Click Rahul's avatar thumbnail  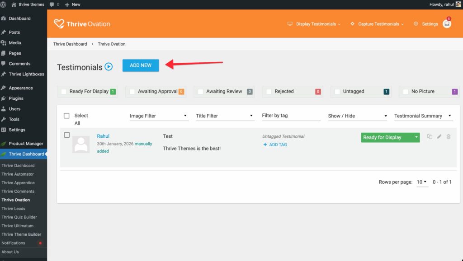tap(81, 144)
